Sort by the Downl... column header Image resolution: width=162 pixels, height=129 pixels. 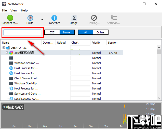pos(48,43)
